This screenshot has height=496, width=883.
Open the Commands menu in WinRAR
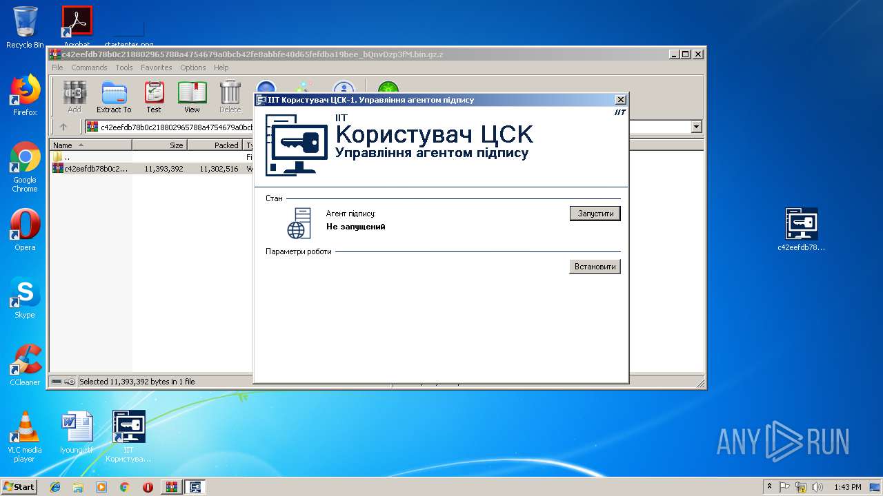(x=89, y=68)
